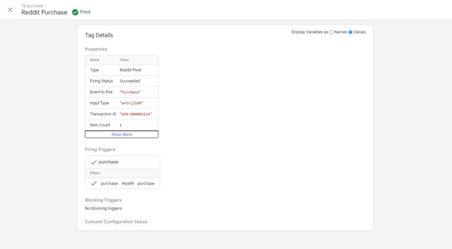Close the Reddit Purchase tag panel
452x249 pixels.
tap(10, 10)
